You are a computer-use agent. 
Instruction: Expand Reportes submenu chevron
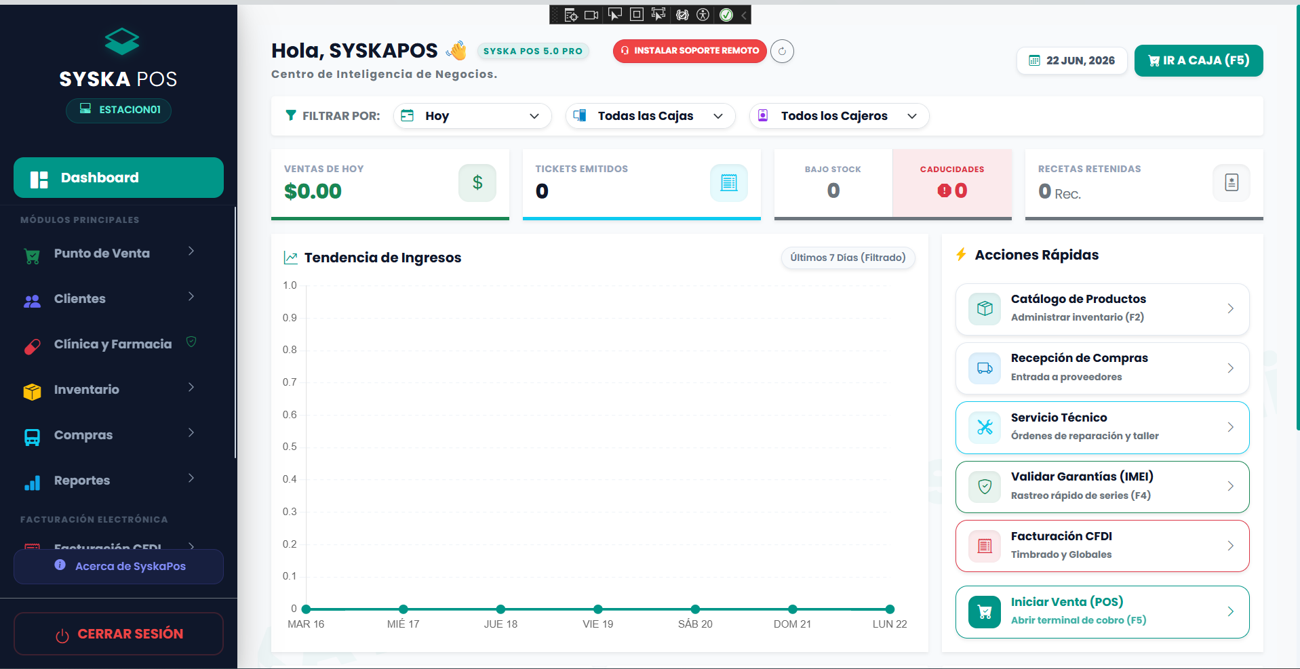click(x=191, y=478)
